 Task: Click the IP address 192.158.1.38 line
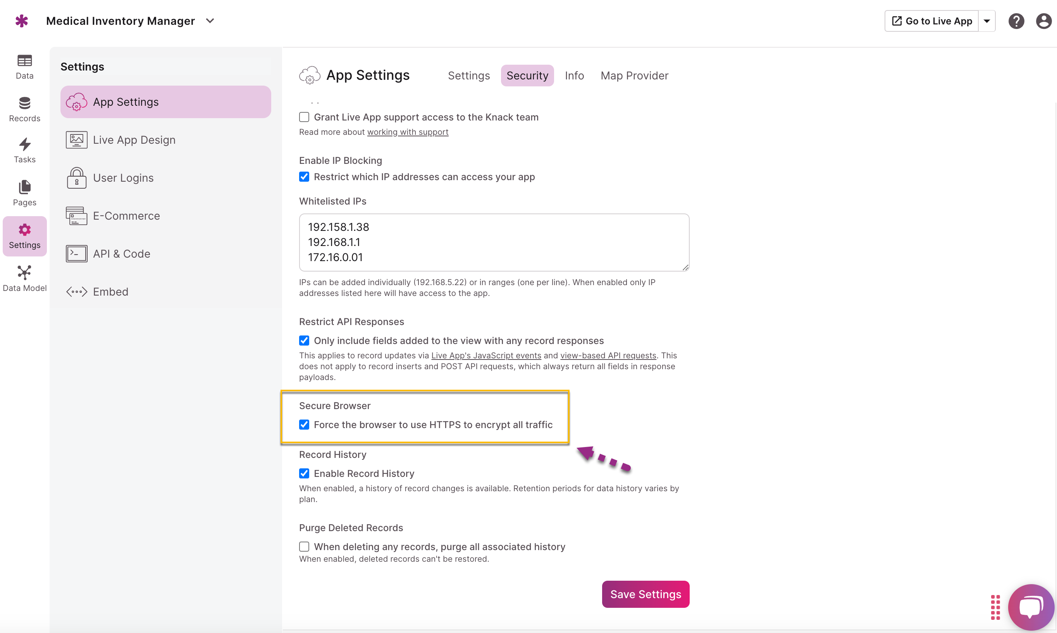tap(338, 227)
